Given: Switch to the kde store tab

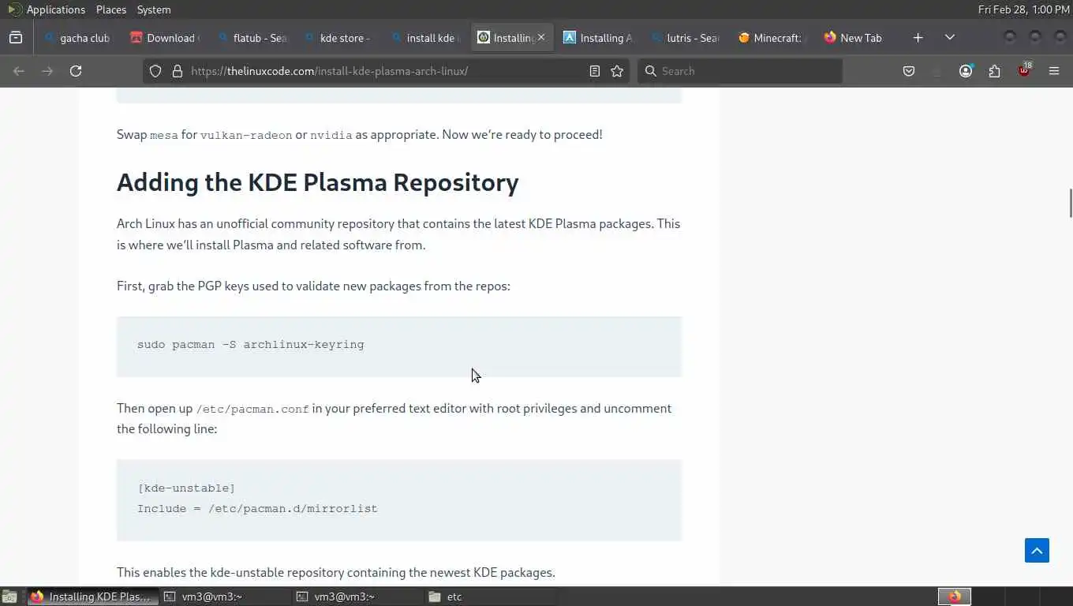Looking at the screenshot, I should (x=338, y=37).
